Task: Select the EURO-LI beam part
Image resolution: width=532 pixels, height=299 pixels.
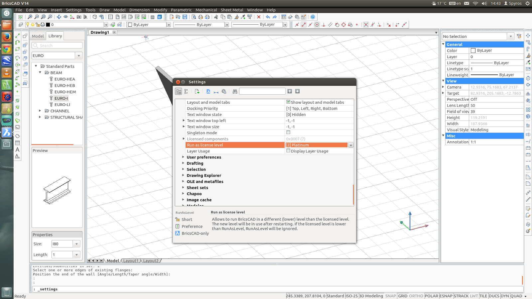Action: click(62, 105)
